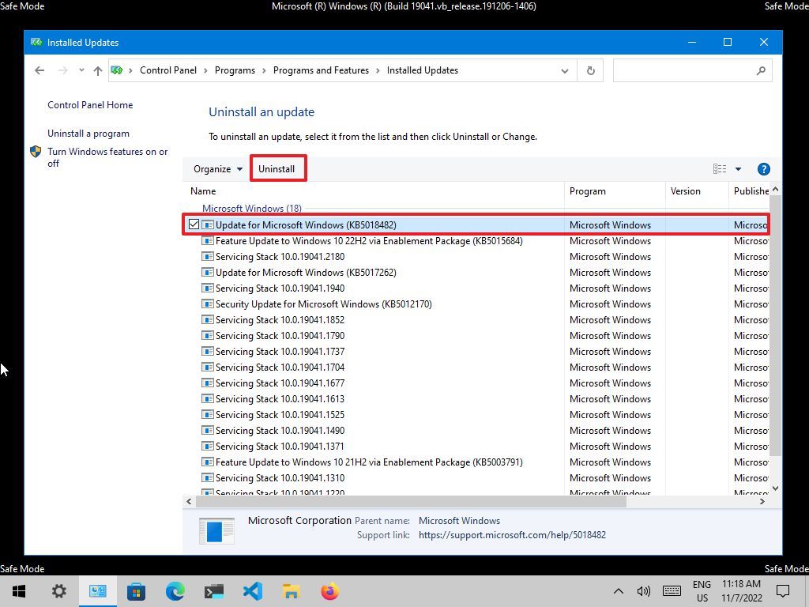Click the Change your view icon
Screen dimensions: 809x607
[719, 168]
